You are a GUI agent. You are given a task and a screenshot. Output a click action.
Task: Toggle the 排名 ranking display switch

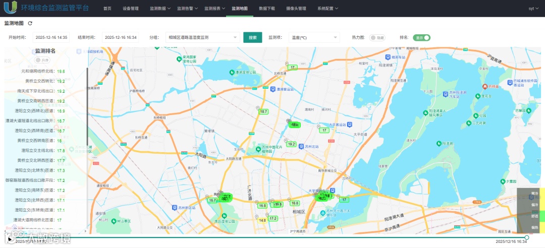tap(421, 37)
